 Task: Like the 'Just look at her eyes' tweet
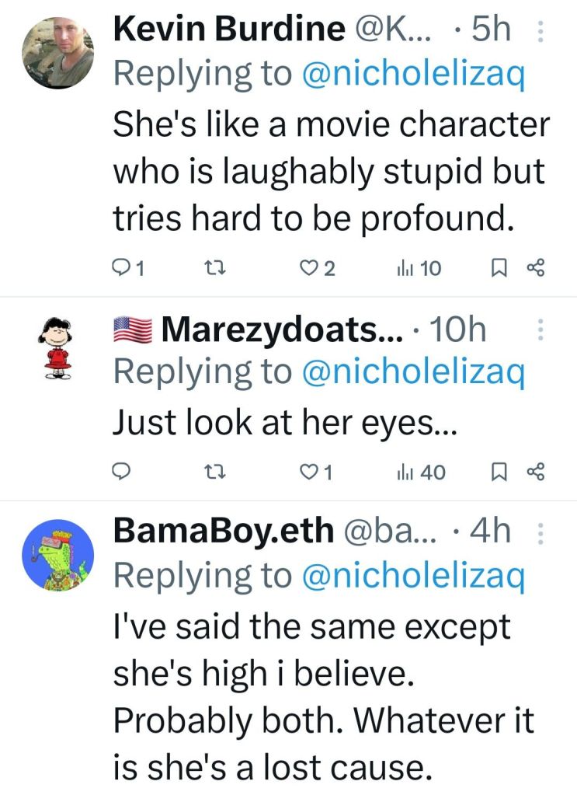(308, 472)
